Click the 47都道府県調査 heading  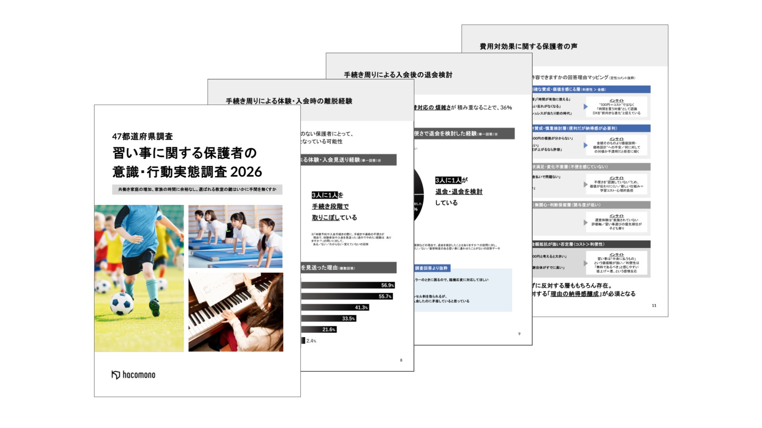(x=142, y=136)
